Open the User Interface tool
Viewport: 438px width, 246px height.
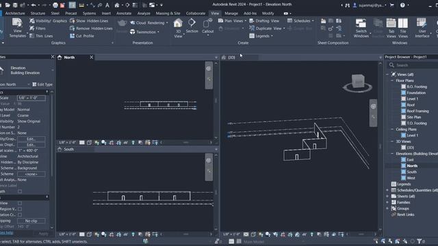tap(422, 28)
